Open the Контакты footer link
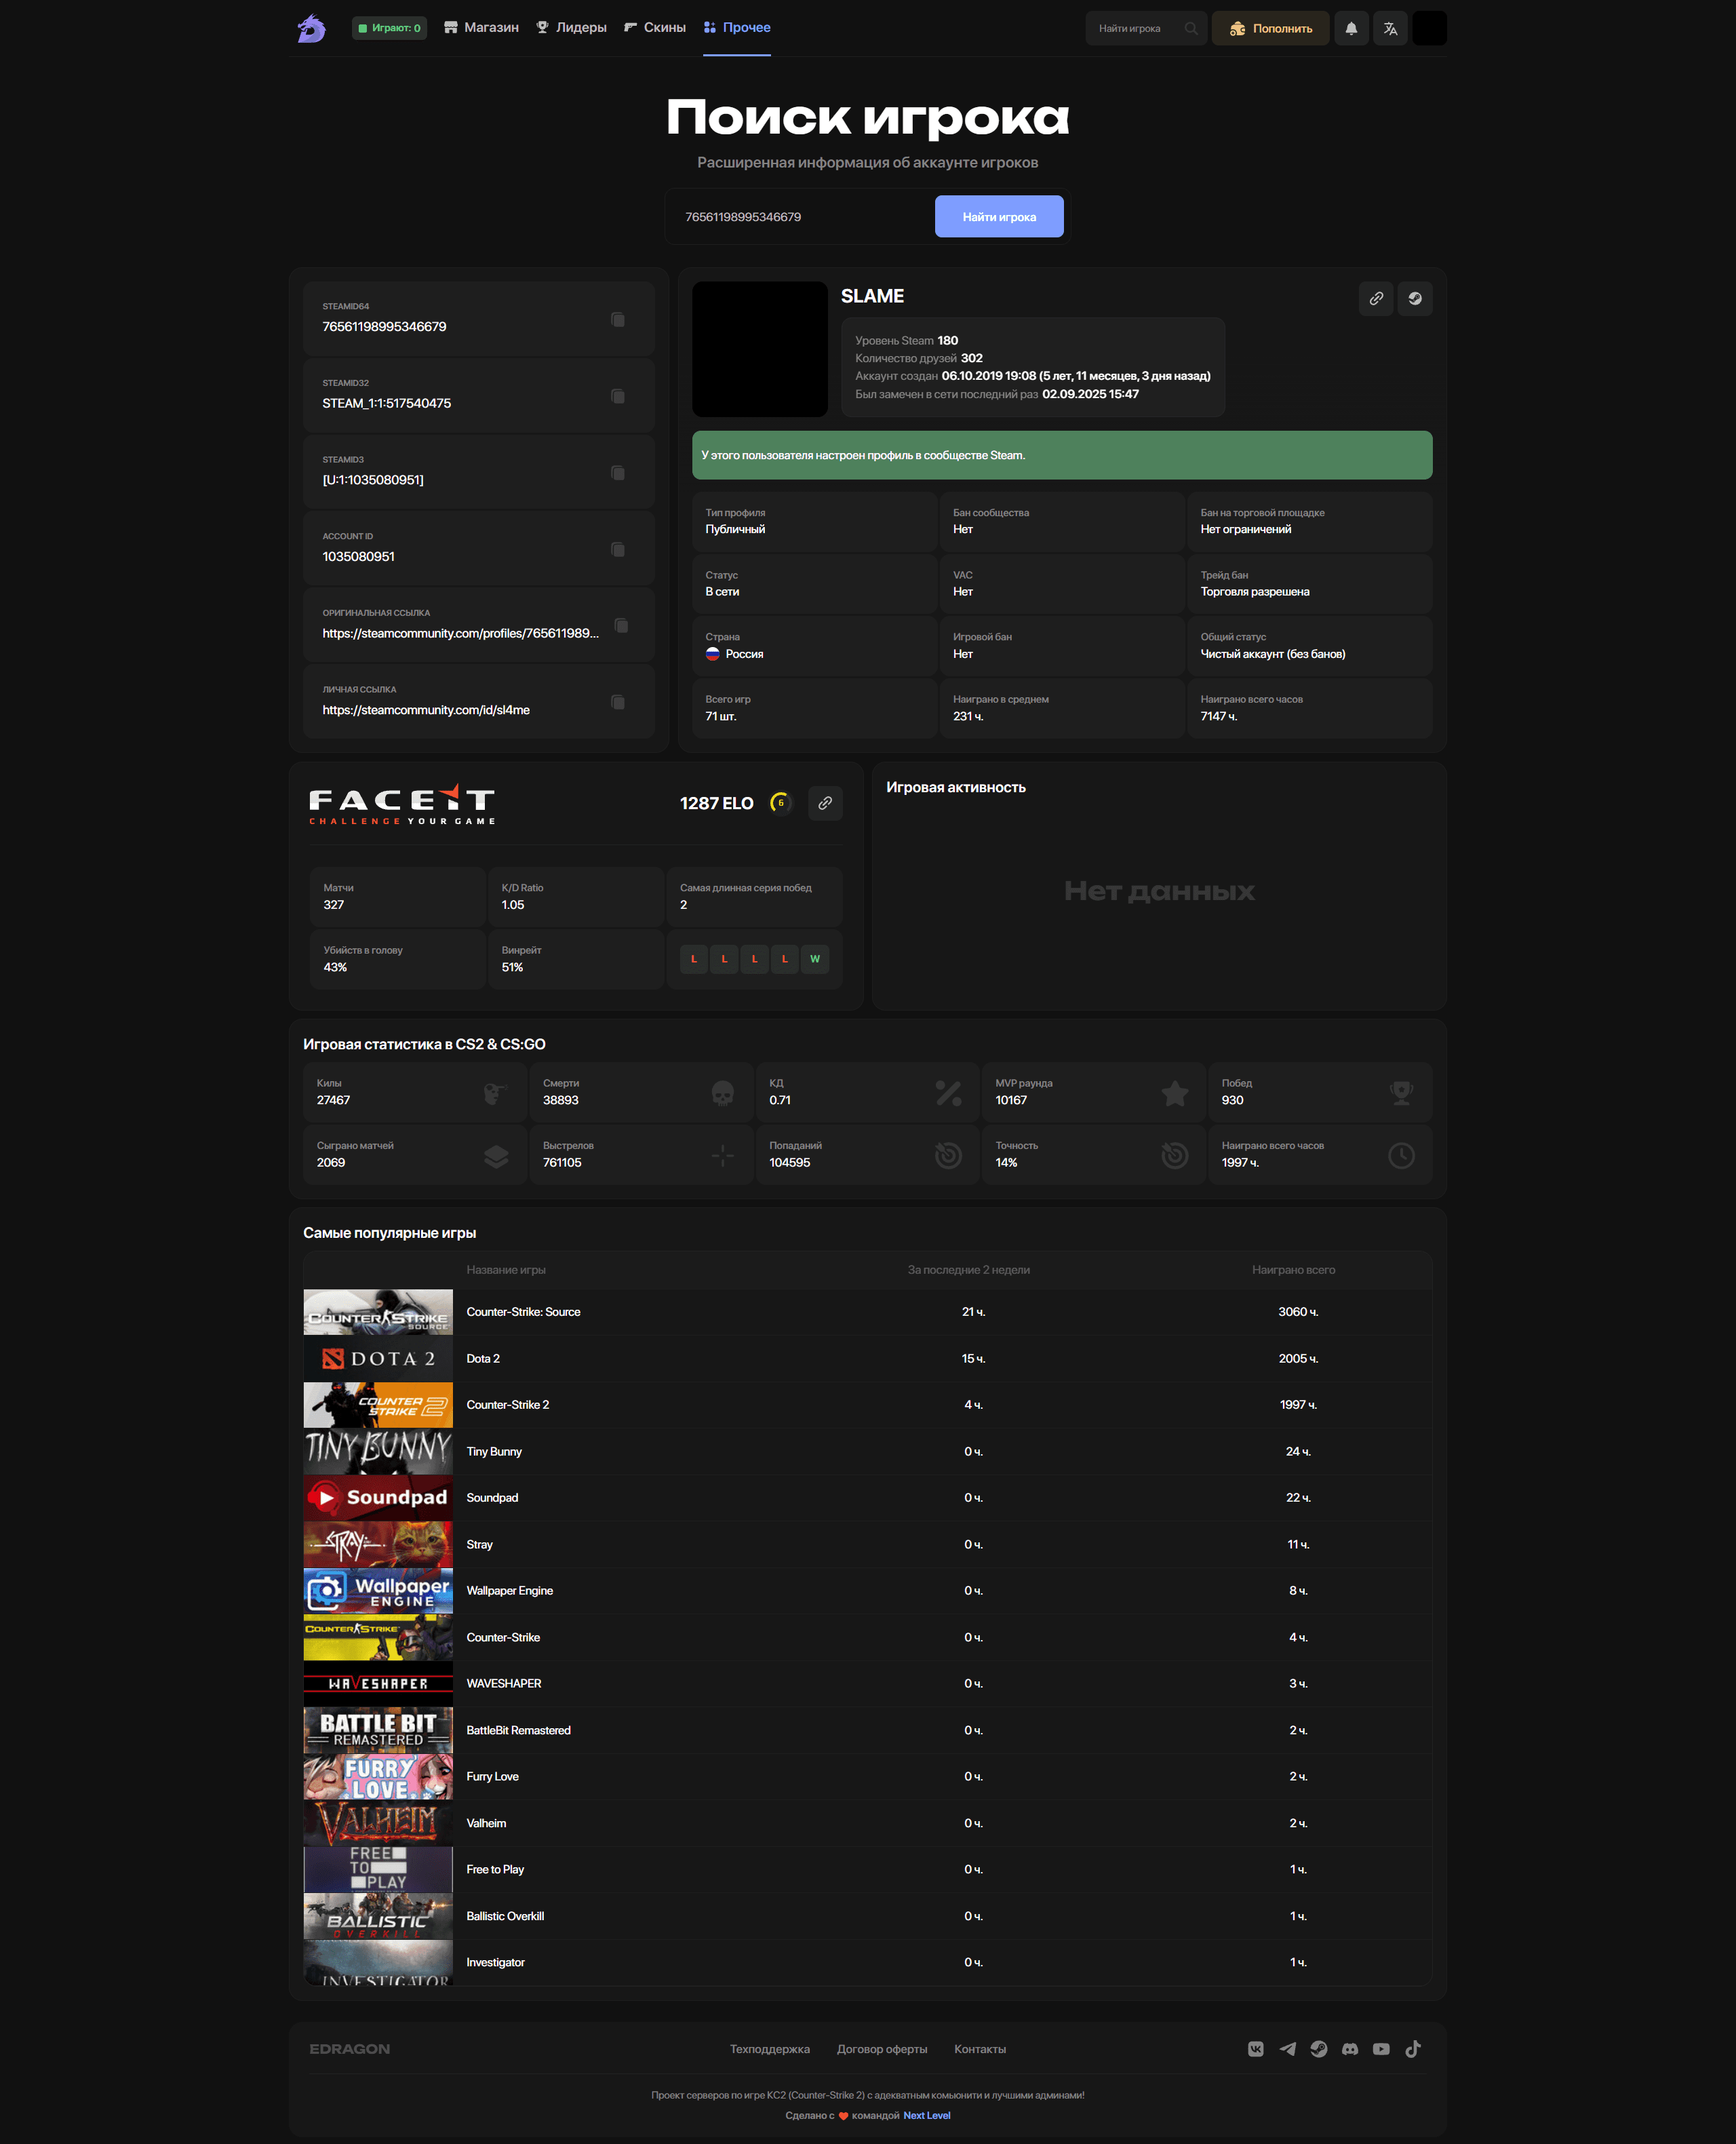1736x2144 pixels. [980, 2049]
